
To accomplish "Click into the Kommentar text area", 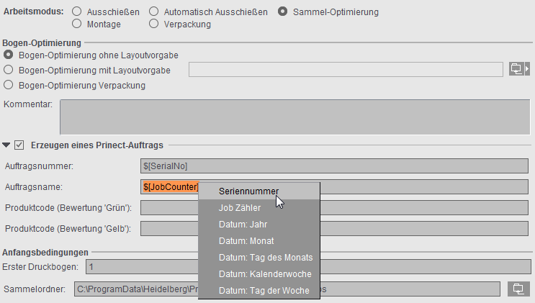I will (x=295, y=117).
